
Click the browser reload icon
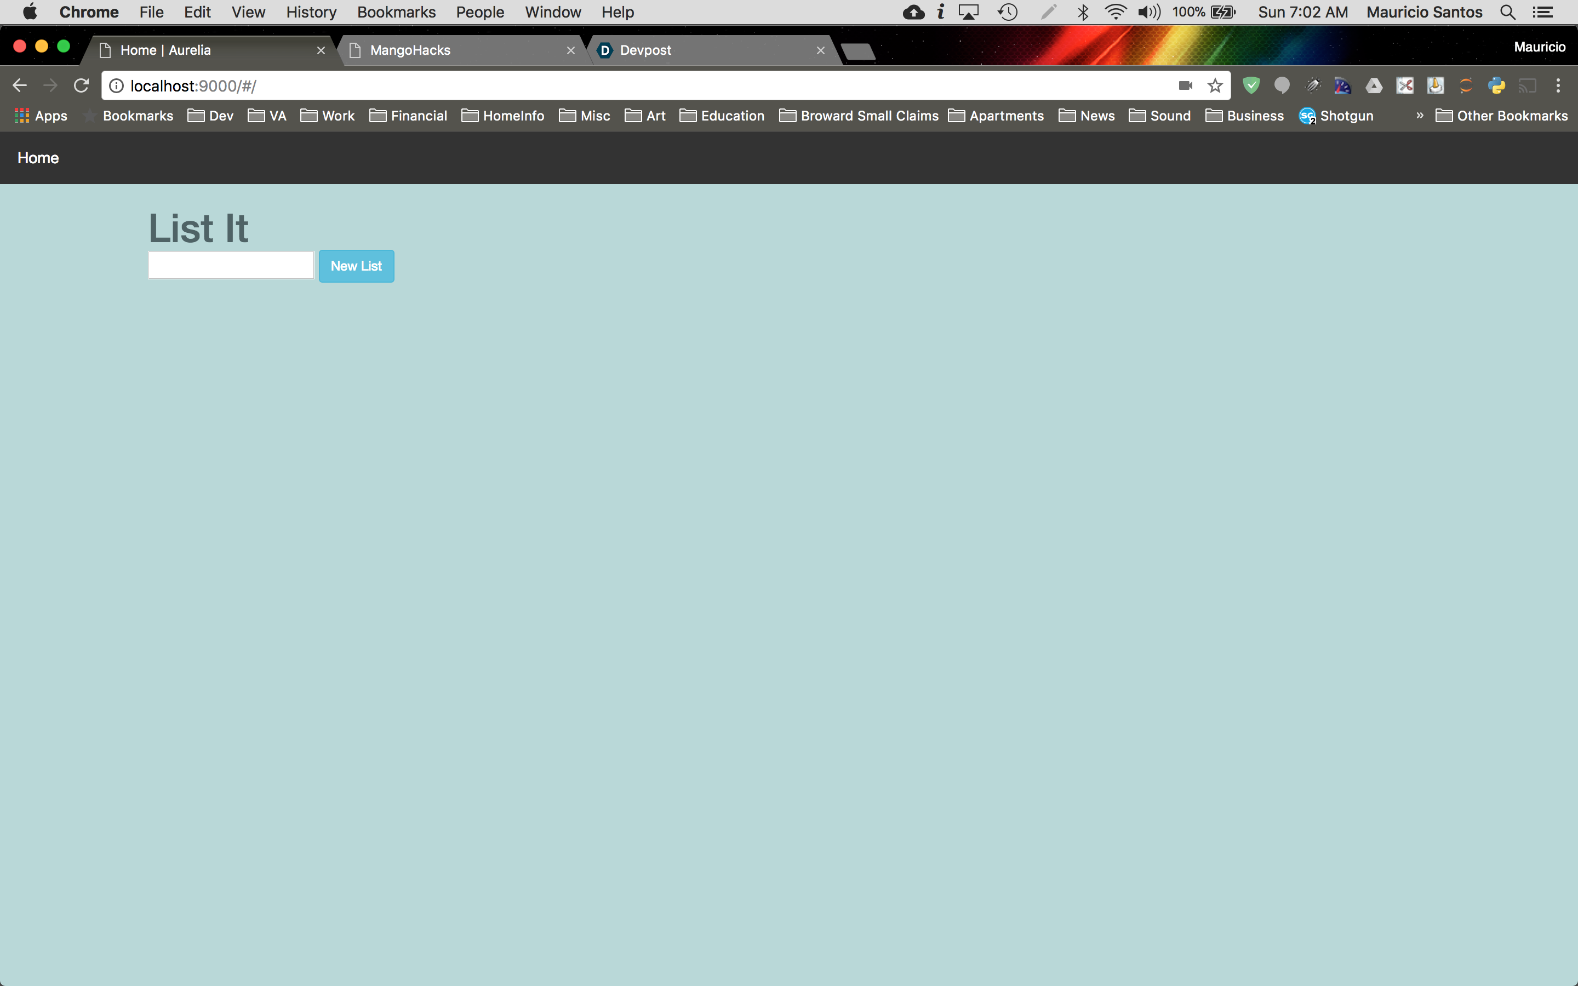(x=81, y=85)
